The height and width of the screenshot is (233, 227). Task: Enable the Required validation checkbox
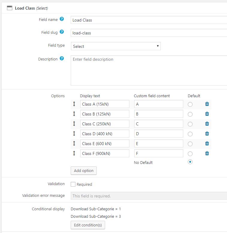tap(73, 184)
